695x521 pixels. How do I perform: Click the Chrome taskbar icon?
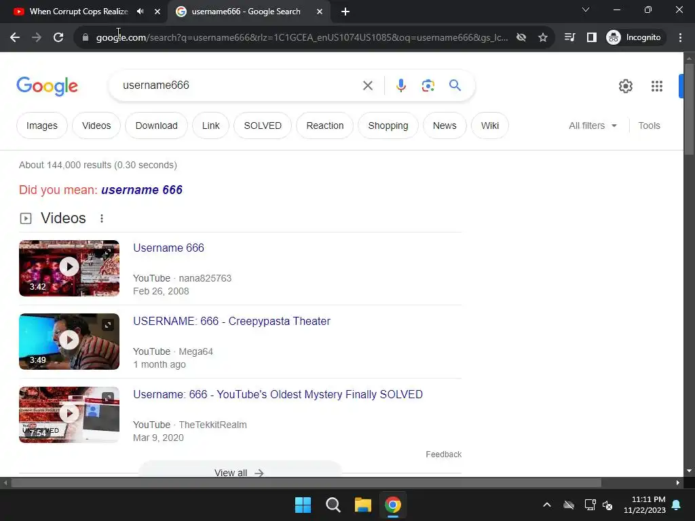pos(393,505)
